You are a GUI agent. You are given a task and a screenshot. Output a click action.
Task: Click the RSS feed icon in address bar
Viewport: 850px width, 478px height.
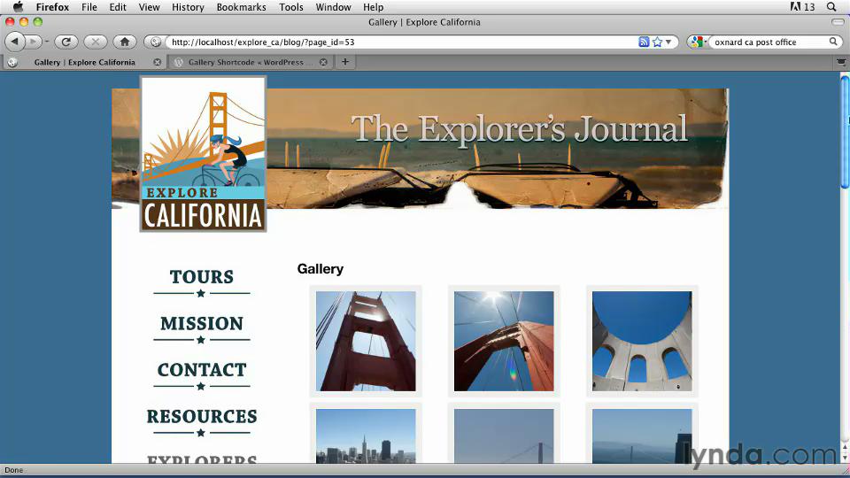point(644,42)
